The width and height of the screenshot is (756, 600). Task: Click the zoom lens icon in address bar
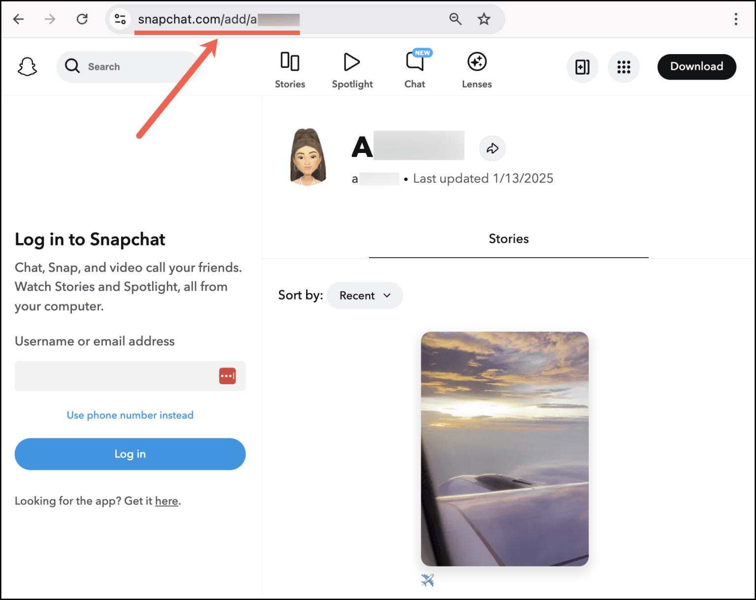[455, 19]
